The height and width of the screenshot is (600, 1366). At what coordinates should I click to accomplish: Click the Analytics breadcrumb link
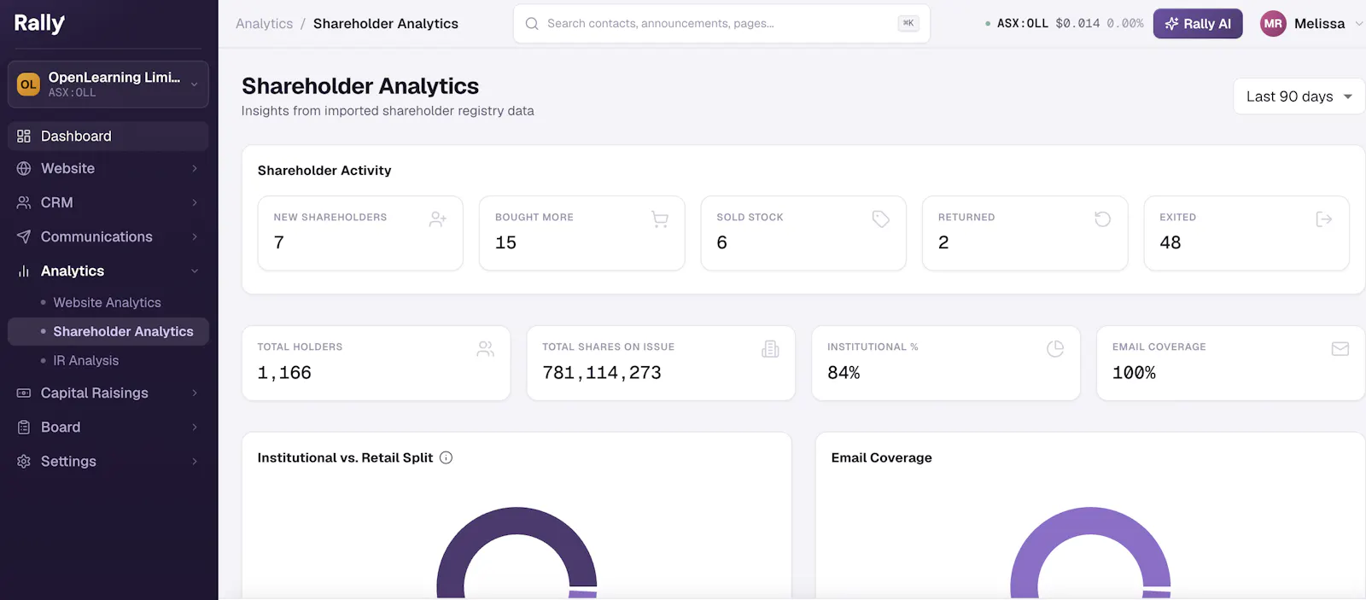click(x=265, y=24)
